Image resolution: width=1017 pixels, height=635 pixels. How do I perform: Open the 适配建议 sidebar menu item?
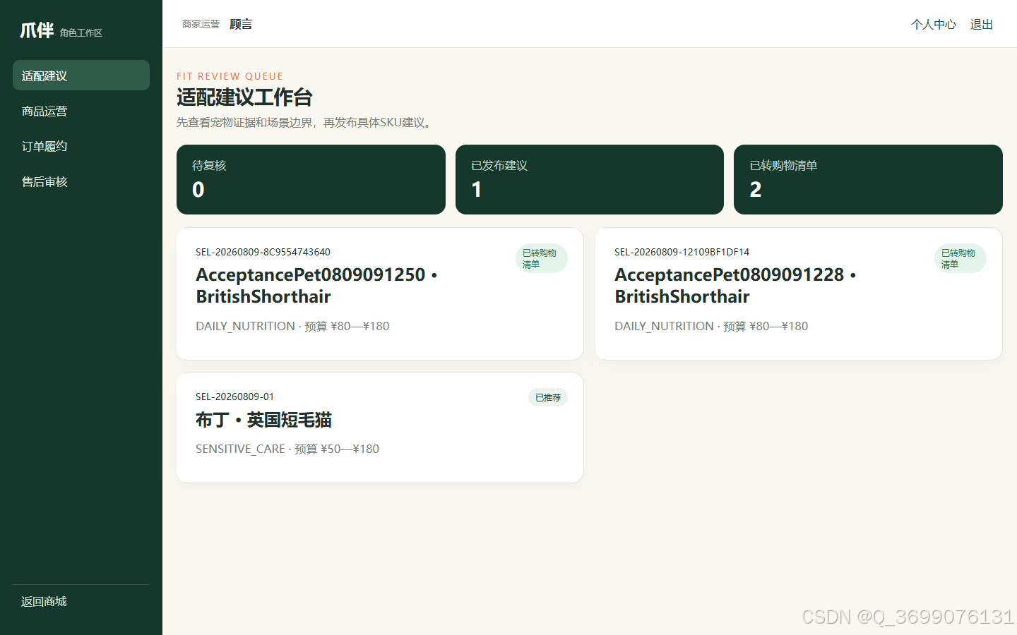tap(81, 75)
